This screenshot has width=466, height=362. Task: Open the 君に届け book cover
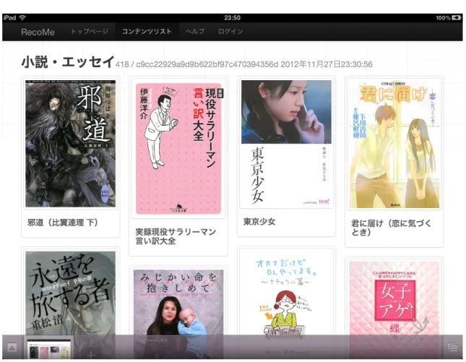click(x=394, y=144)
